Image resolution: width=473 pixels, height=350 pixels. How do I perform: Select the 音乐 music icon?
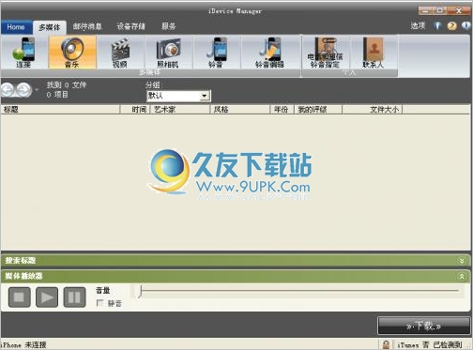pos(72,52)
